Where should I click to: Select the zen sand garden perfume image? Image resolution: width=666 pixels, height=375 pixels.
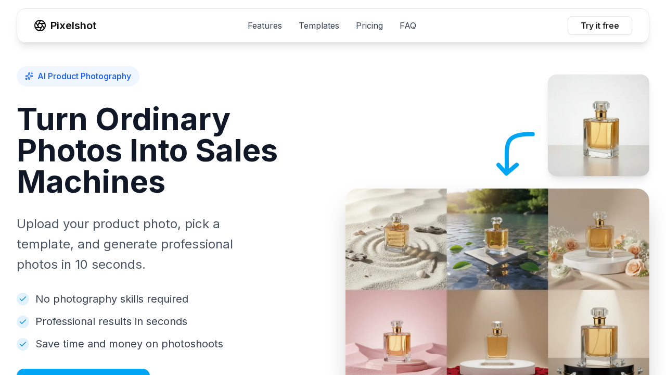point(396,239)
